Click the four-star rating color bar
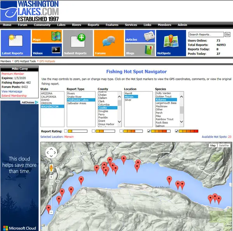233x231 pixels. [161, 131]
